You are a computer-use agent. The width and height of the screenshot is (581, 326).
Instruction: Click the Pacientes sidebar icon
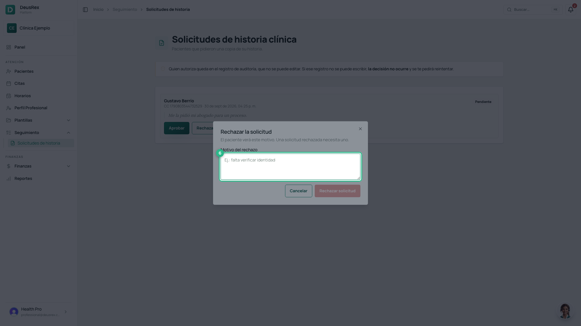coord(8,72)
